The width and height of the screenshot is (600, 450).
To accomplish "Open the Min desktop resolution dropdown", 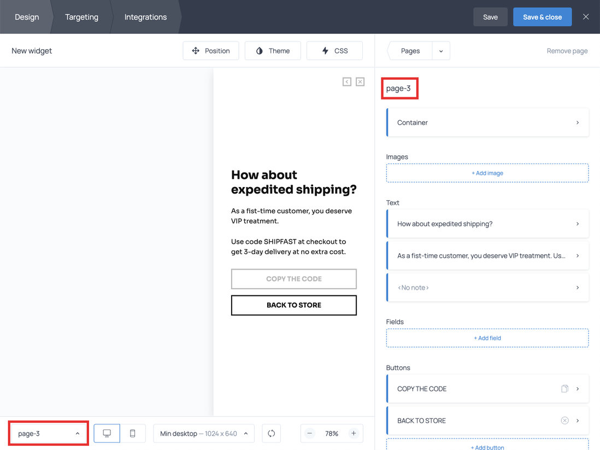I will click(x=204, y=434).
